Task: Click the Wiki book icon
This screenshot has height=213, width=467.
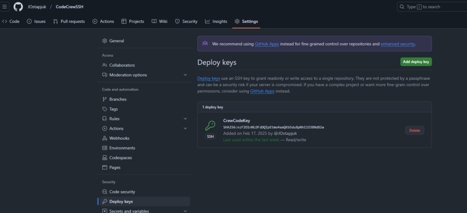Action: pyautogui.click(x=154, y=21)
